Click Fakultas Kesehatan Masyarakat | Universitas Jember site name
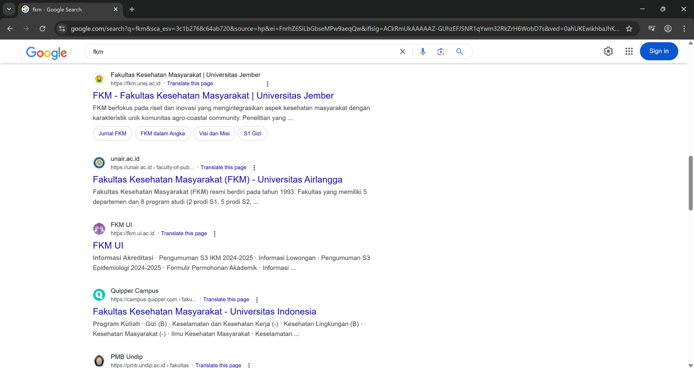 click(186, 75)
